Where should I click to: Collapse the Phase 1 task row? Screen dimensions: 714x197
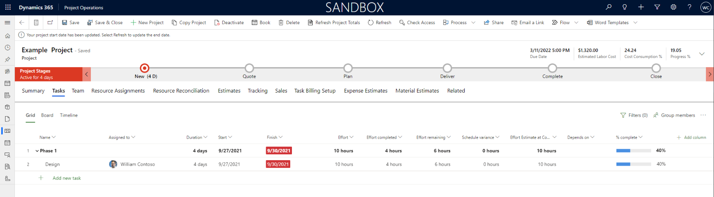pos(37,151)
